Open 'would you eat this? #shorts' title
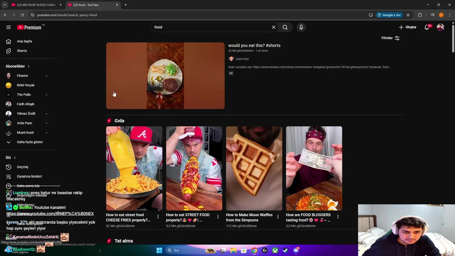This screenshot has width=455, height=256. pyautogui.click(x=254, y=46)
